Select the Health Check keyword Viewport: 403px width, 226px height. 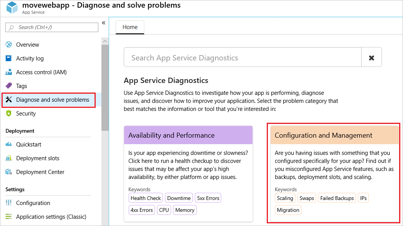tap(145, 198)
